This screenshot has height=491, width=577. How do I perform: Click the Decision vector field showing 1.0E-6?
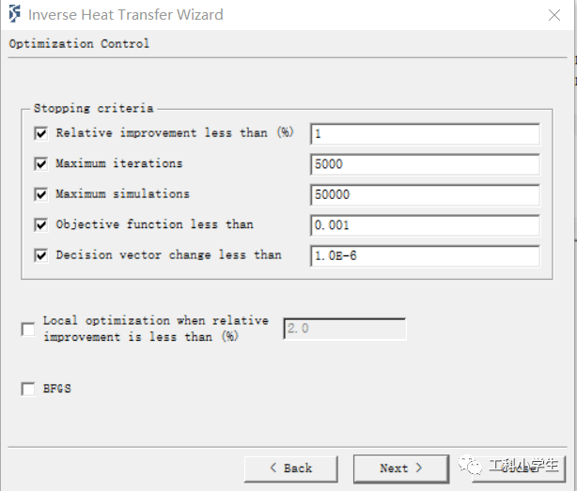pyautogui.click(x=425, y=255)
